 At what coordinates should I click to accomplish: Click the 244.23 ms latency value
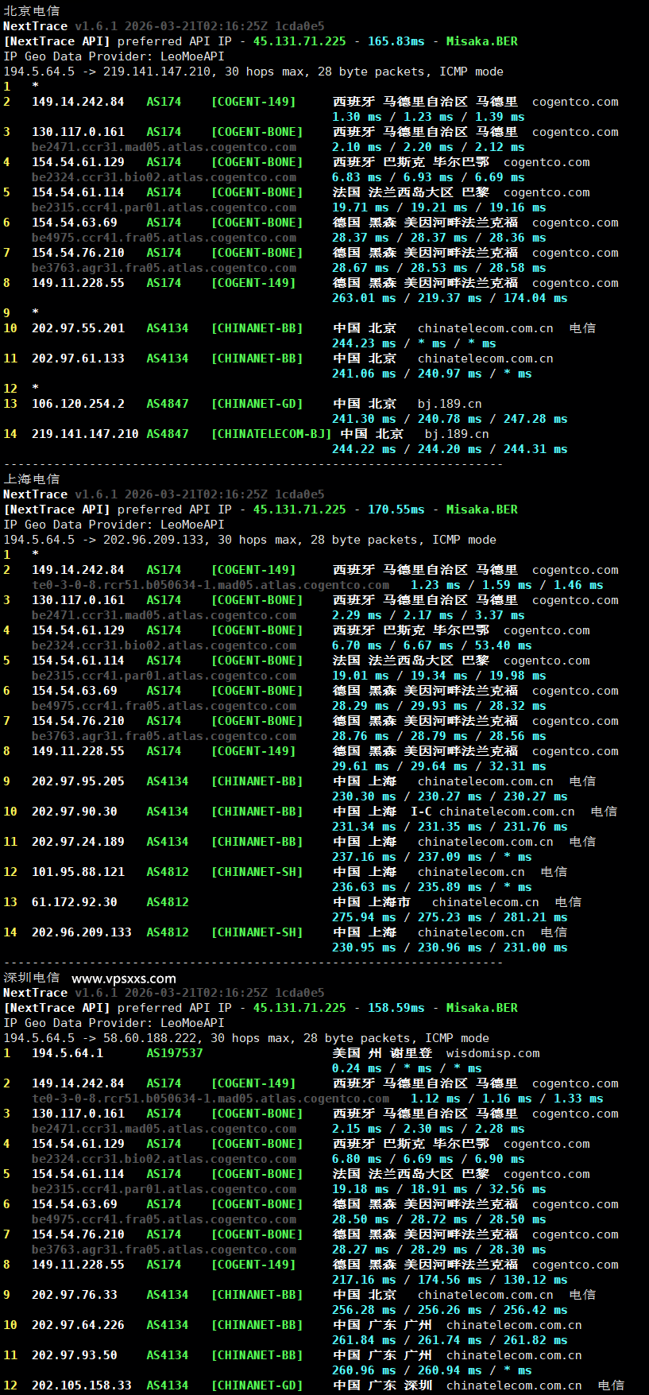coord(364,343)
